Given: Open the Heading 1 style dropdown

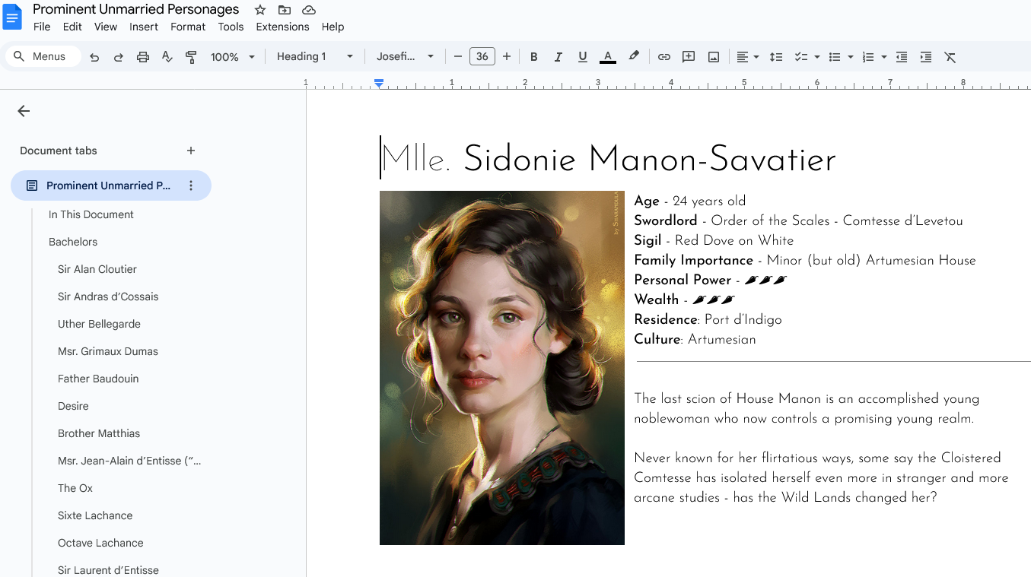Looking at the screenshot, I should [315, 56].
